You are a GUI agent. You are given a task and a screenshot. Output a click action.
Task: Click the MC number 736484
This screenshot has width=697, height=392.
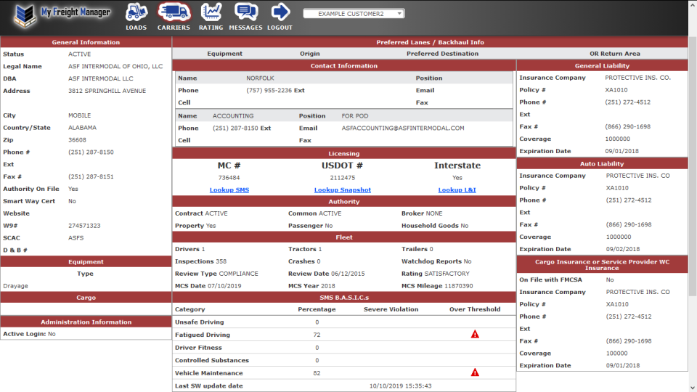[x=229, y=177]
